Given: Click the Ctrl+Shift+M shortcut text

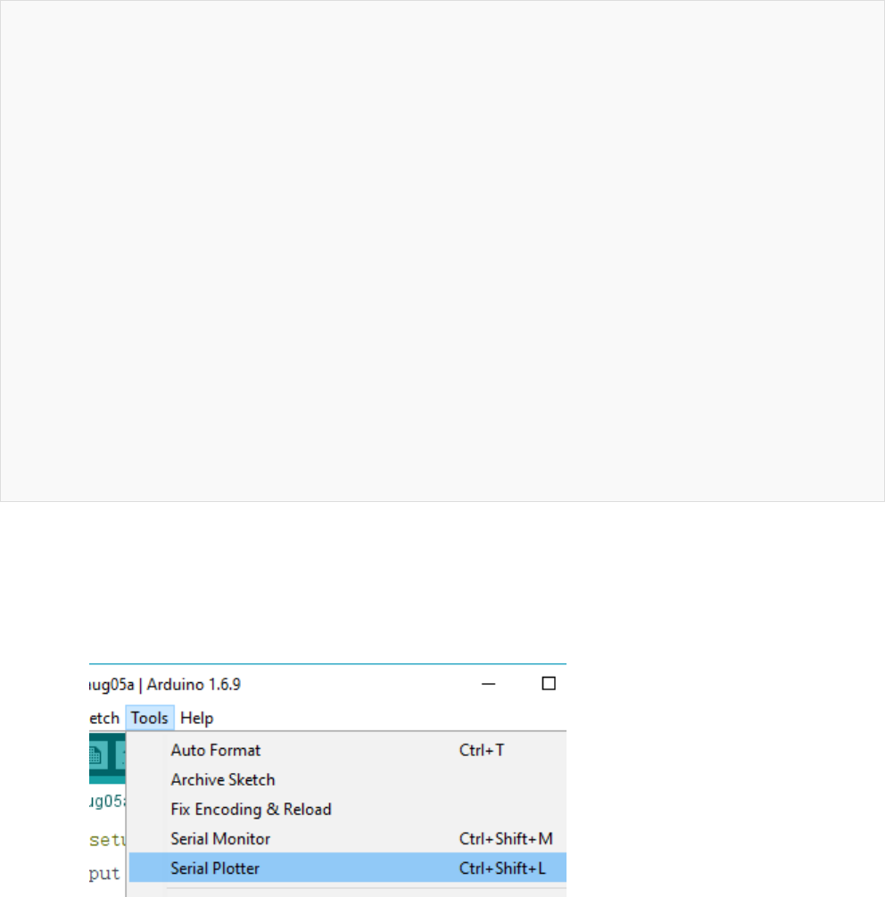Looking at the screenshot, I should [x=506, y=838].
